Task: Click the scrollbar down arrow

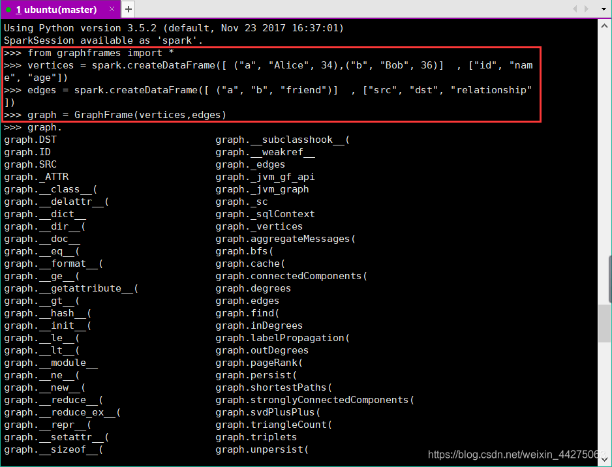Action: click(x=605, y=459)
